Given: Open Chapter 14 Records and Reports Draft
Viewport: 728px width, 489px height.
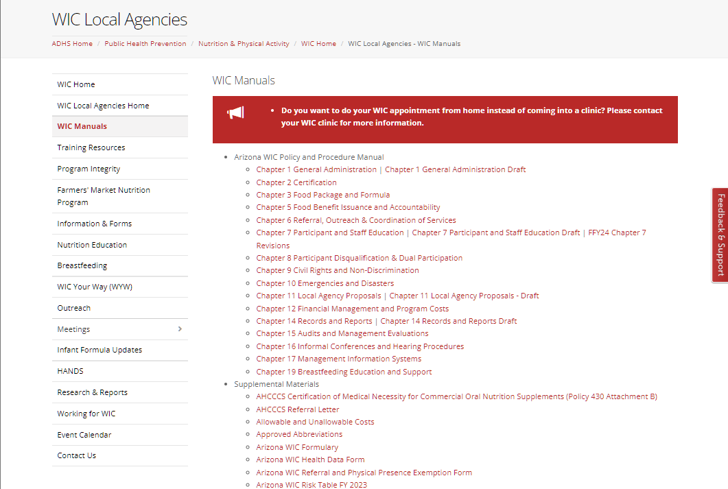Looking at the screenshot, I should click(x=448, y=321).
